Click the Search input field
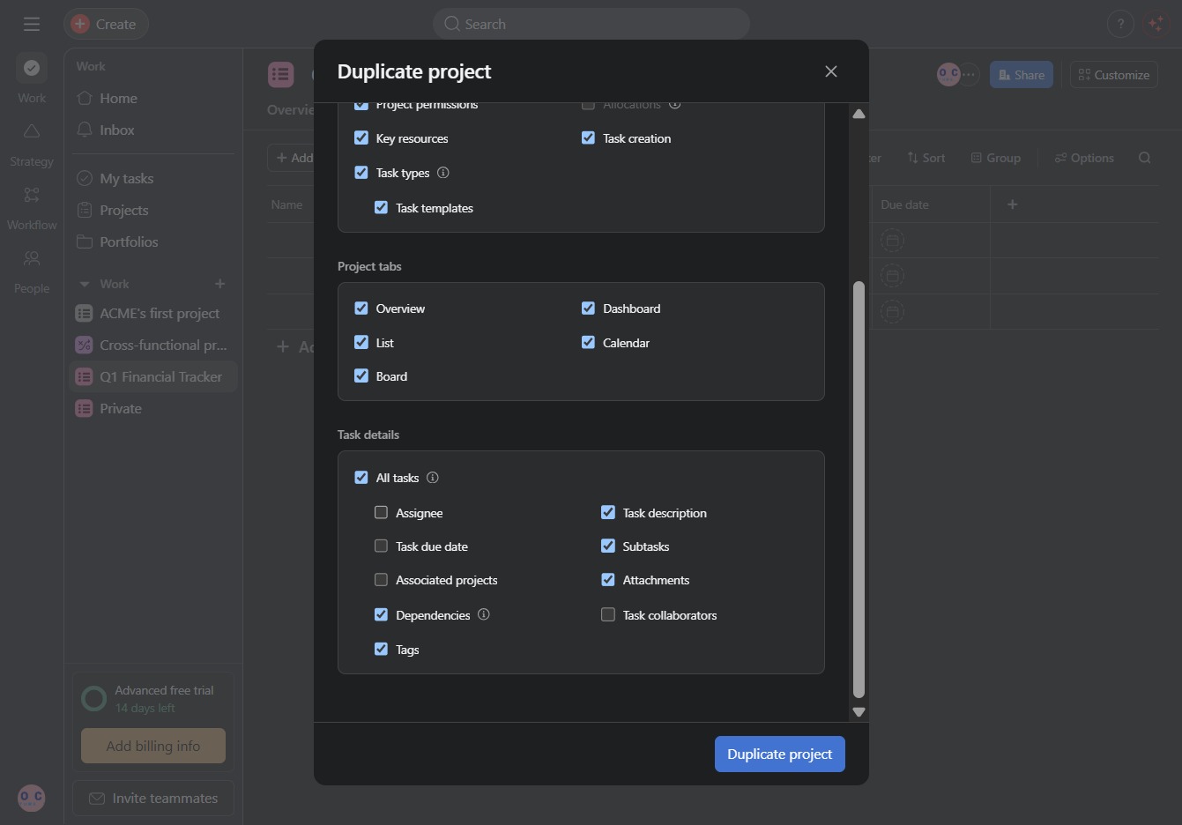The image size is (1182, 825). [591, 24]
